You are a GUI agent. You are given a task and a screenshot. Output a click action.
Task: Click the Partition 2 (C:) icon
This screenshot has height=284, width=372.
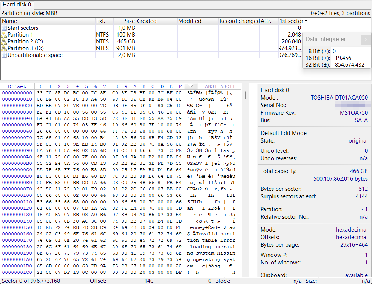[4, 41]
